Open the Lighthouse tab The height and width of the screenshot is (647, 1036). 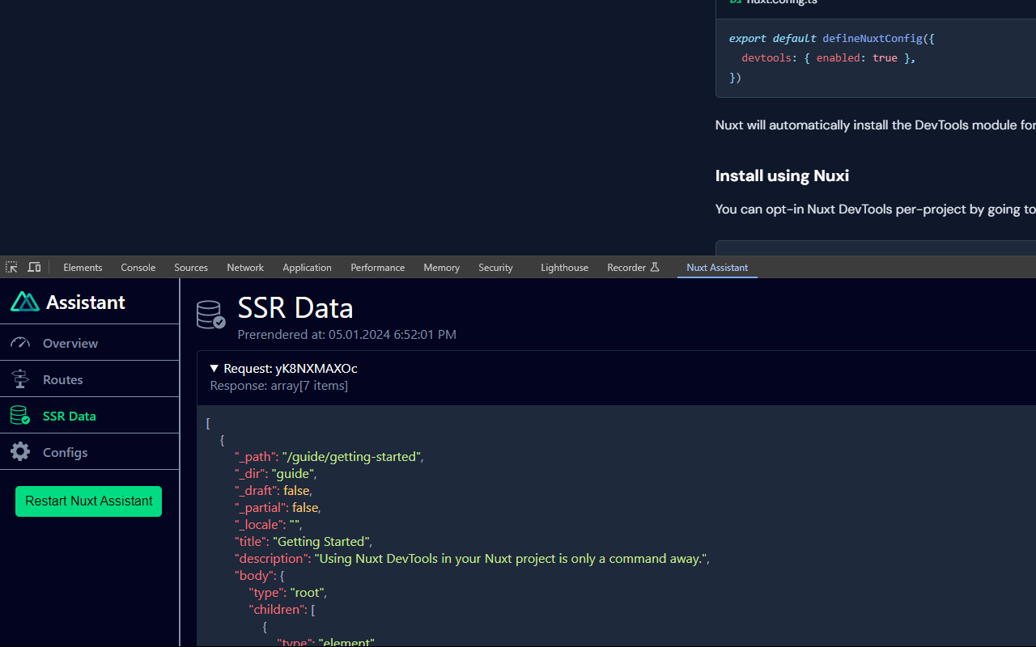click(x=564, y=267)
